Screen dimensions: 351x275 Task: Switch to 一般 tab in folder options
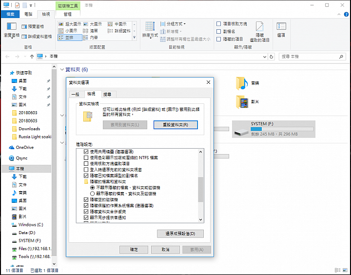coord(76,94)
